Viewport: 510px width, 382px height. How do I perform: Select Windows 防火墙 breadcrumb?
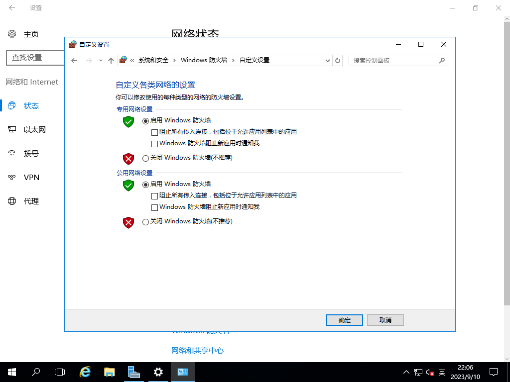click(x=204, y=60)
